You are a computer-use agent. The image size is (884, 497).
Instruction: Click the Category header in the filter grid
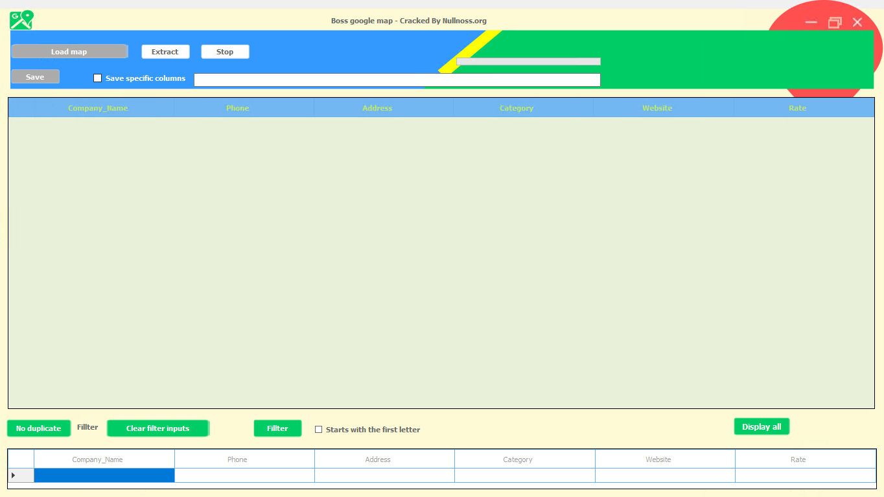(525, 459)
